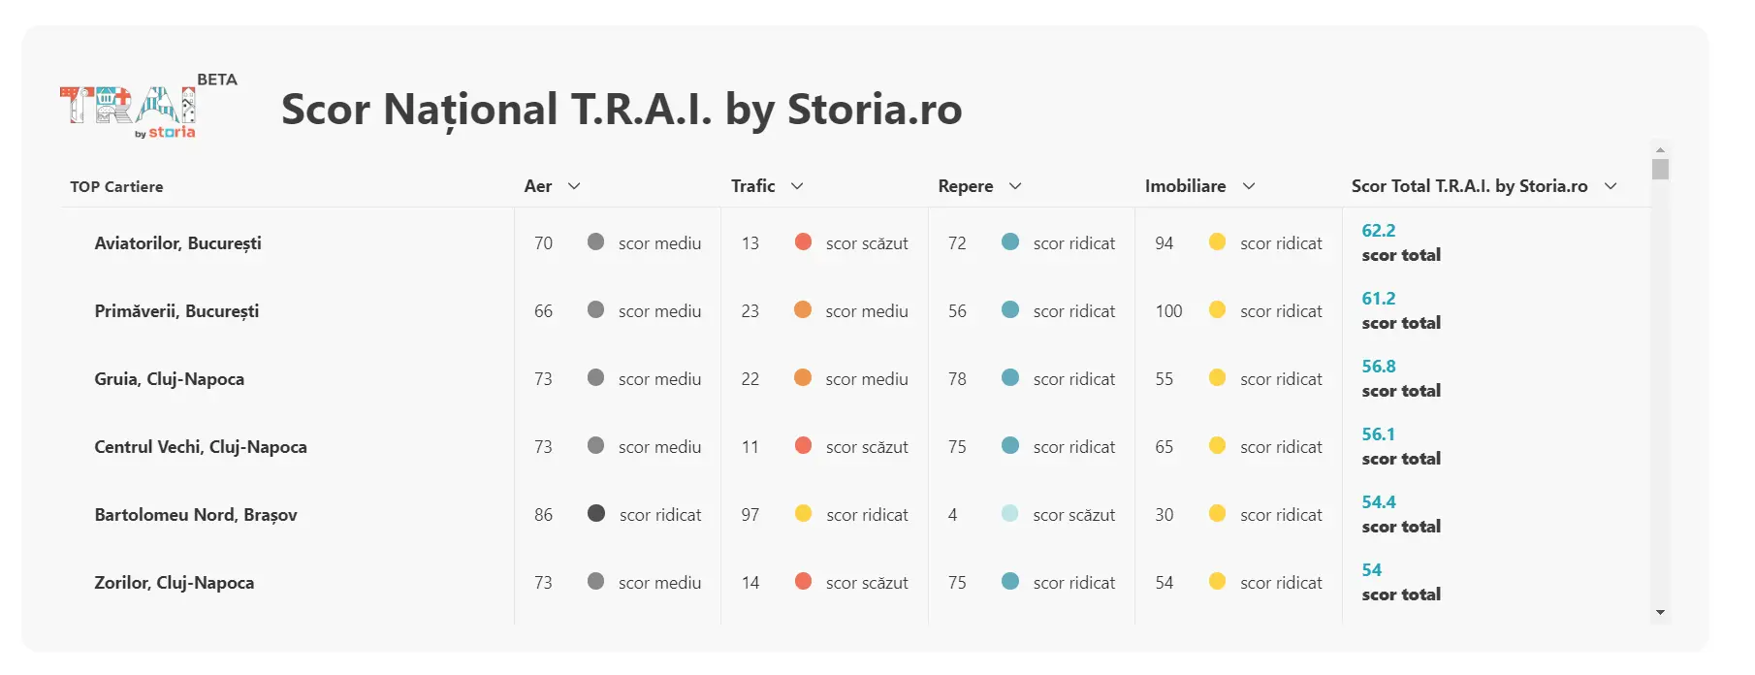Open Aviatorilor, București neighborhood row
Viewport: 1755px width, 675px height.
click(177, 243)
